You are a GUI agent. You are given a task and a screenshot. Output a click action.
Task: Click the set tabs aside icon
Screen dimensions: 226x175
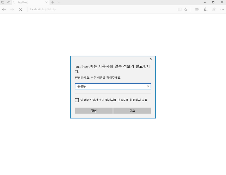9,2
